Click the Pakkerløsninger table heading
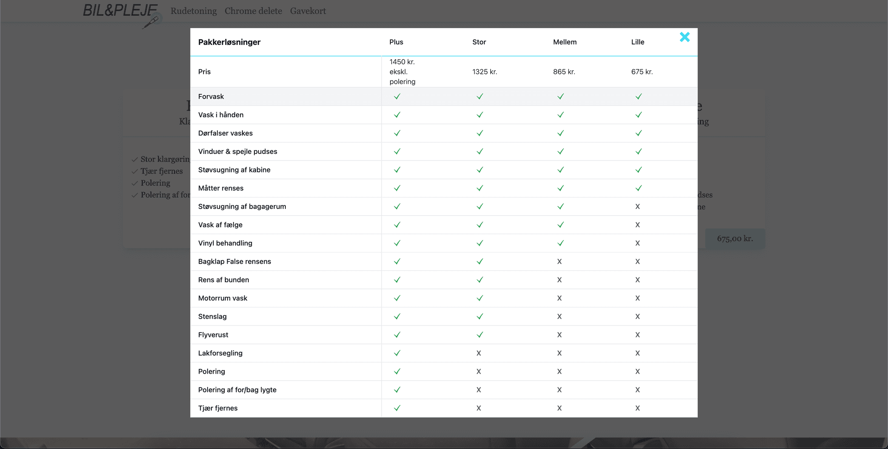This screenshot has width=888, height=449. pos(229,42)
